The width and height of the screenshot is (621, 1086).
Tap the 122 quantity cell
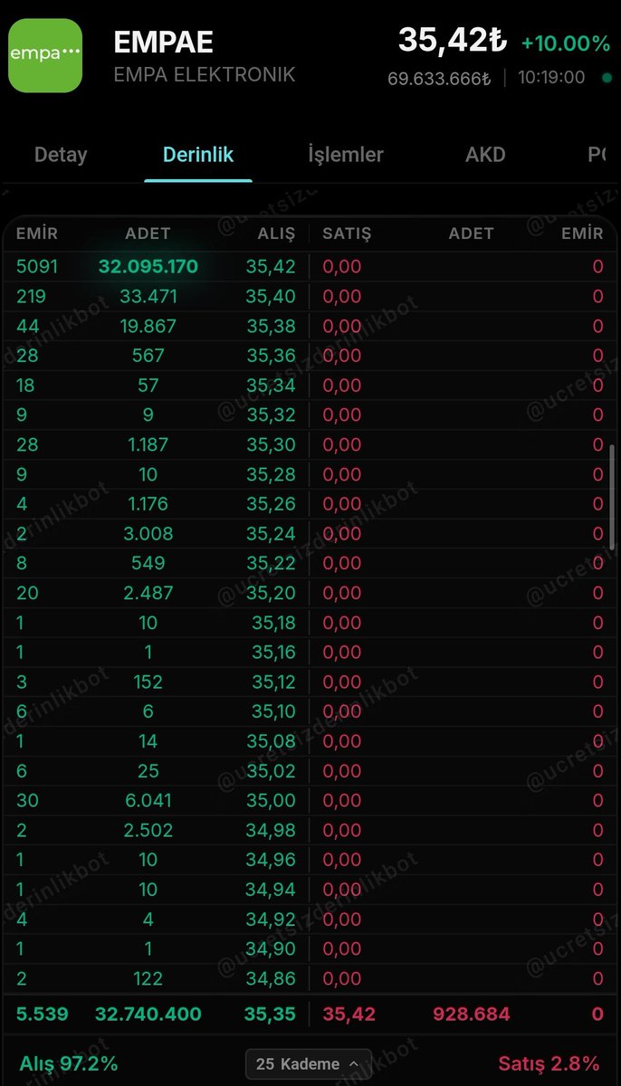pyautogui.click(x=148, y=978)
